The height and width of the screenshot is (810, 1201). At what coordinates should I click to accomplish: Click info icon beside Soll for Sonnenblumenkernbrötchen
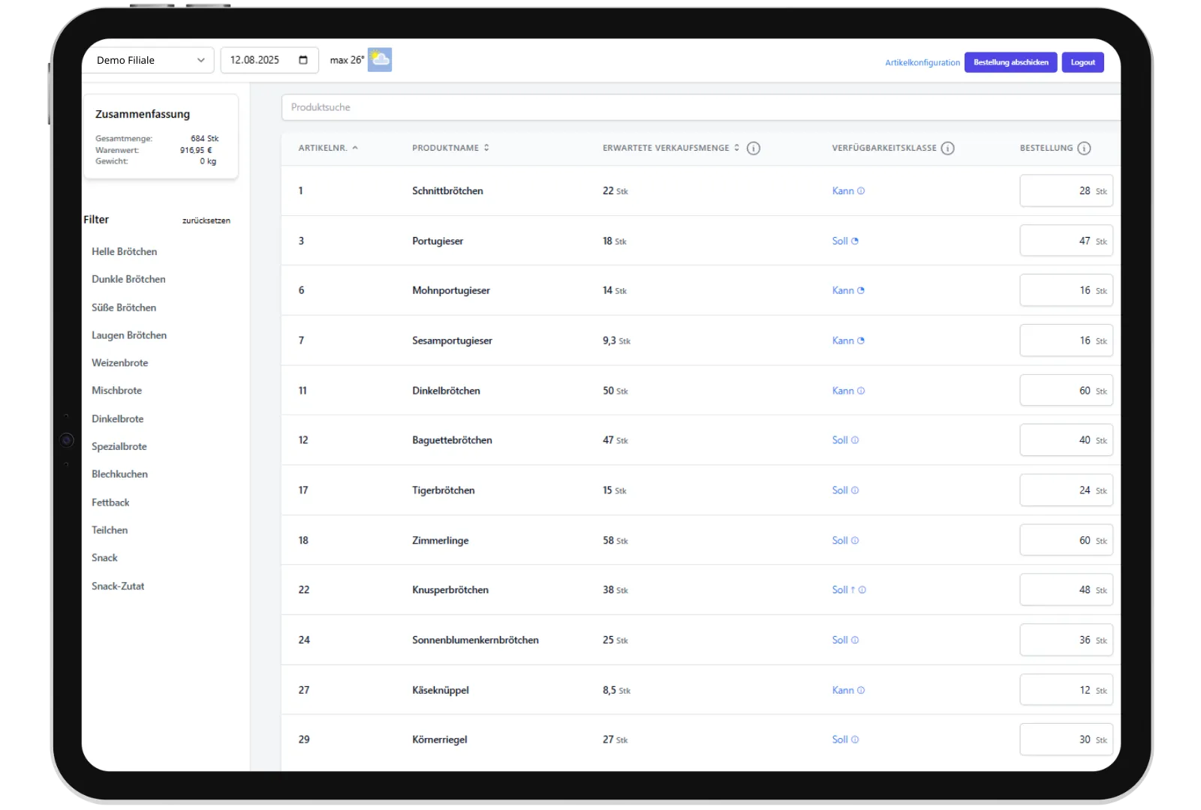click(x=855, y=640)
